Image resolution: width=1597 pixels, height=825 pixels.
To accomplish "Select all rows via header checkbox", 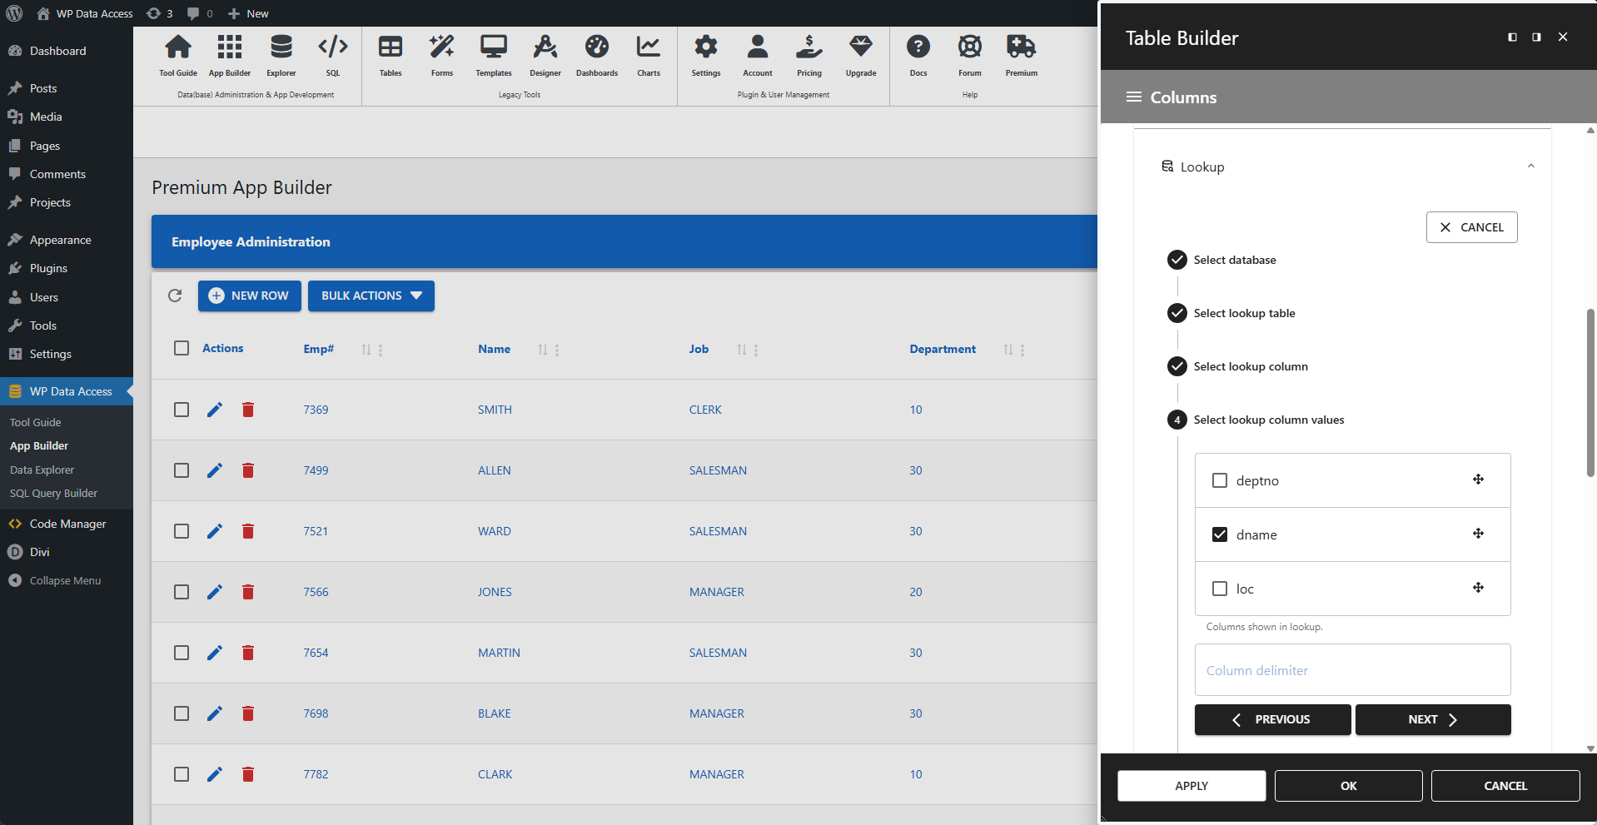I will pos(181,348).
